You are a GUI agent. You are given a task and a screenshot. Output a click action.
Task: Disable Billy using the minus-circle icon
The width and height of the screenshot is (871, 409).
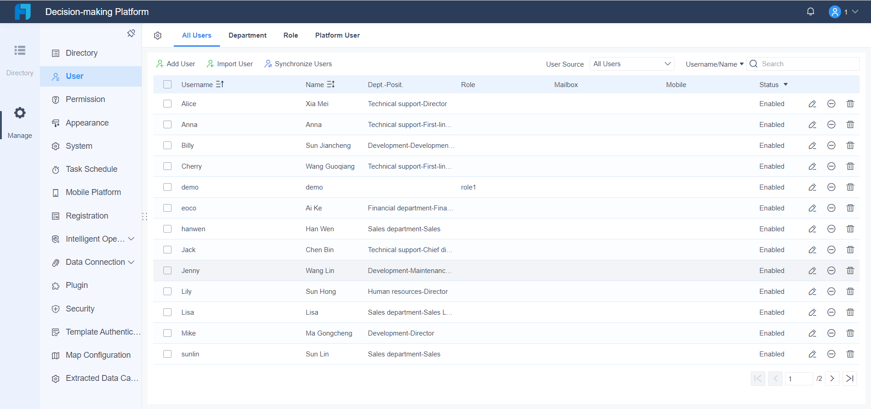(832, 145)
